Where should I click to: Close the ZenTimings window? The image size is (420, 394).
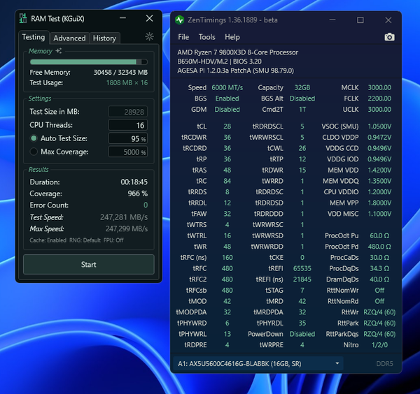388,20
